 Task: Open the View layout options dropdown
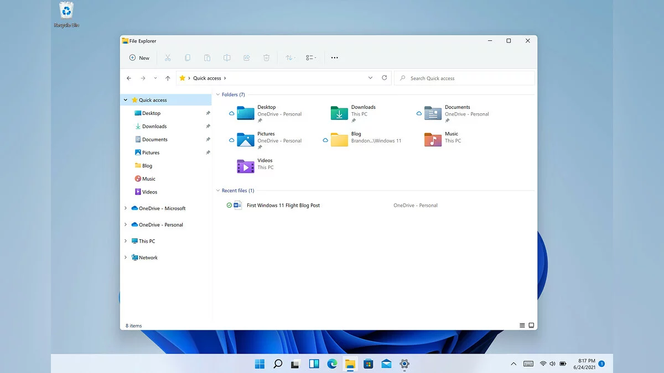pyautogui.click(x=311, y=57)
